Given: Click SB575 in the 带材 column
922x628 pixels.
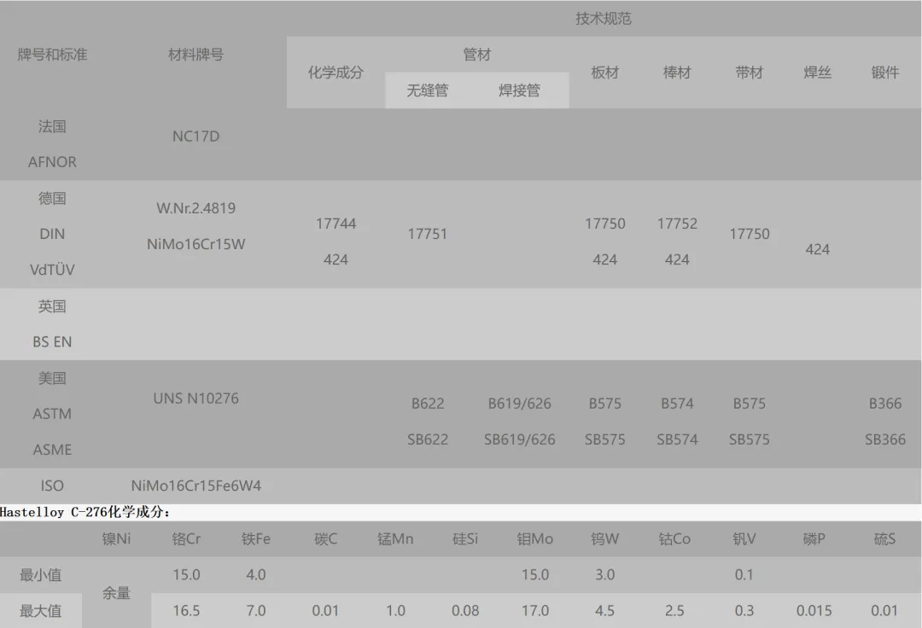Looking at the screenshot, I should [x=750, y=439].
